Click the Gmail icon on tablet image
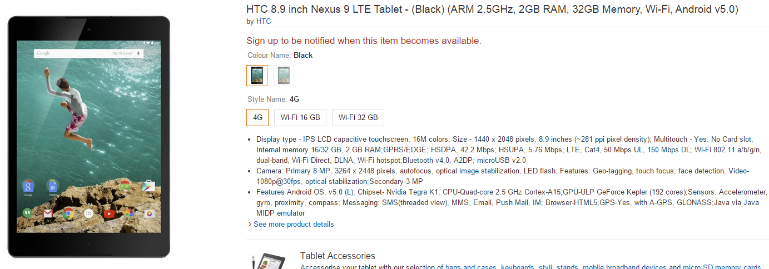Screen dimensions: 769x269 click(48, 213)
